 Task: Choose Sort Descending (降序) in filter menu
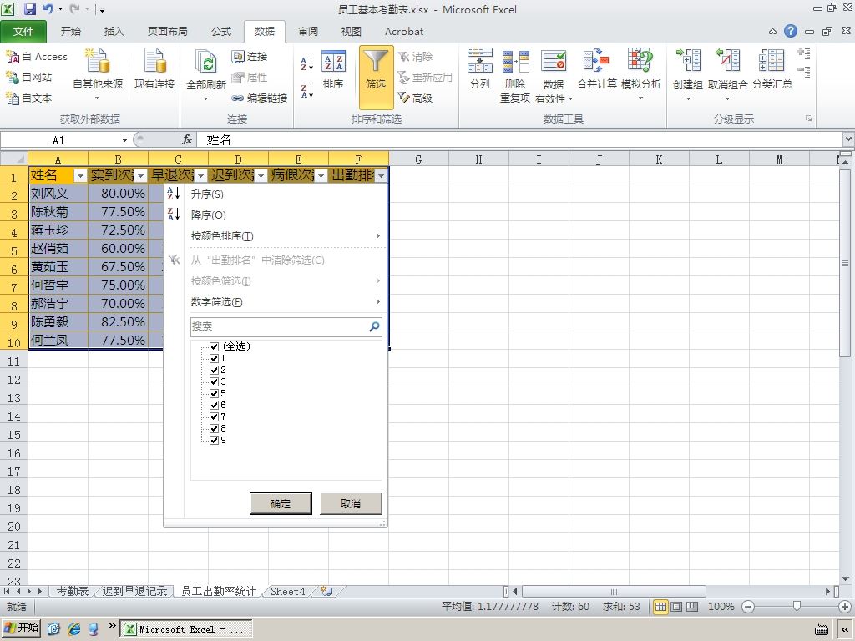tap(208, 215)
